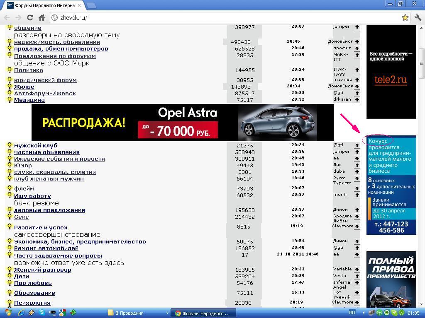Reload the izhevsk.ru page
Viewport: 425px width, 318px height.
[x=30, y=18]
